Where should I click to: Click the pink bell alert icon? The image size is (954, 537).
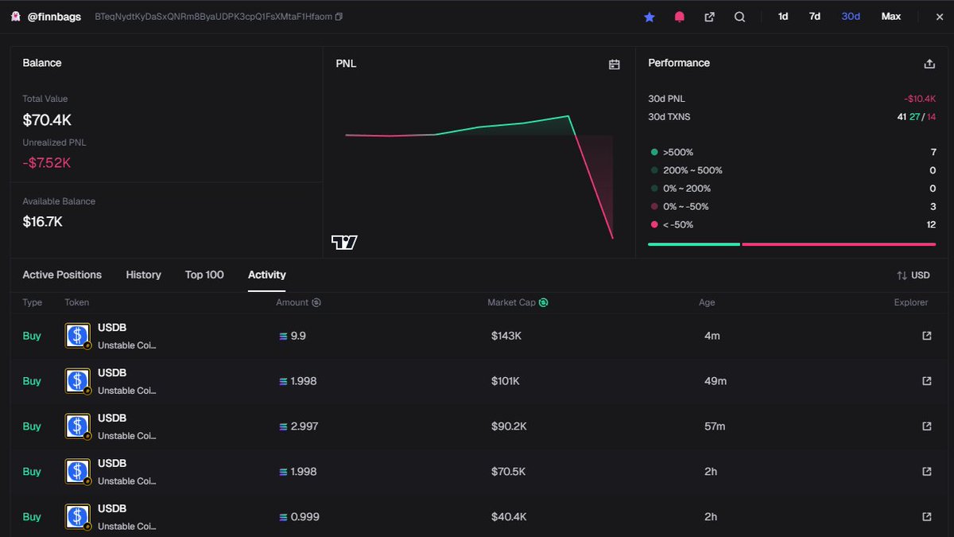679,17
